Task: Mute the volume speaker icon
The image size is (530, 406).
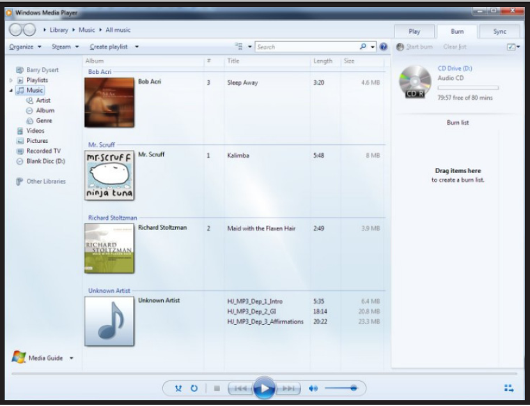Action: [x=313, y=389]
